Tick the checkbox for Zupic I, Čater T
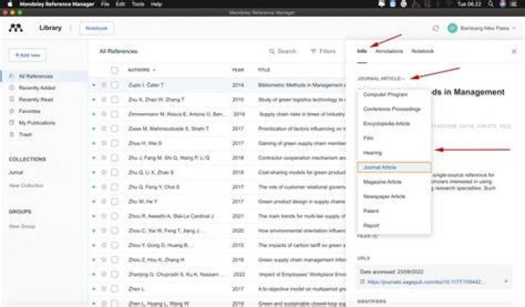 [114, 85]
